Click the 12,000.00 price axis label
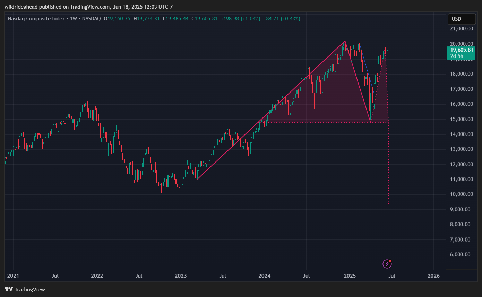Screen dimensions: 482x297 (x=462, y=164)
